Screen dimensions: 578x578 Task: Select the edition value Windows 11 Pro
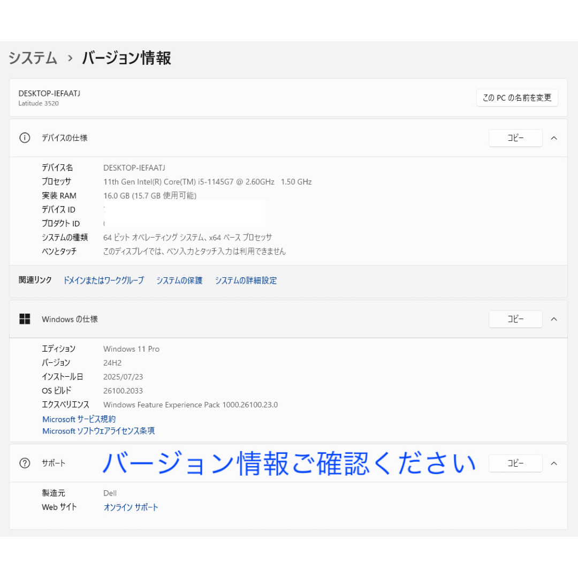click(131, 349)
